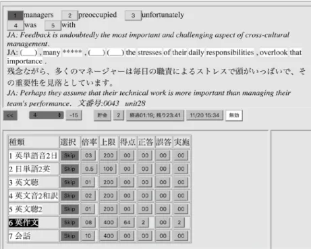Select word button 4 for was

[16, 26]
